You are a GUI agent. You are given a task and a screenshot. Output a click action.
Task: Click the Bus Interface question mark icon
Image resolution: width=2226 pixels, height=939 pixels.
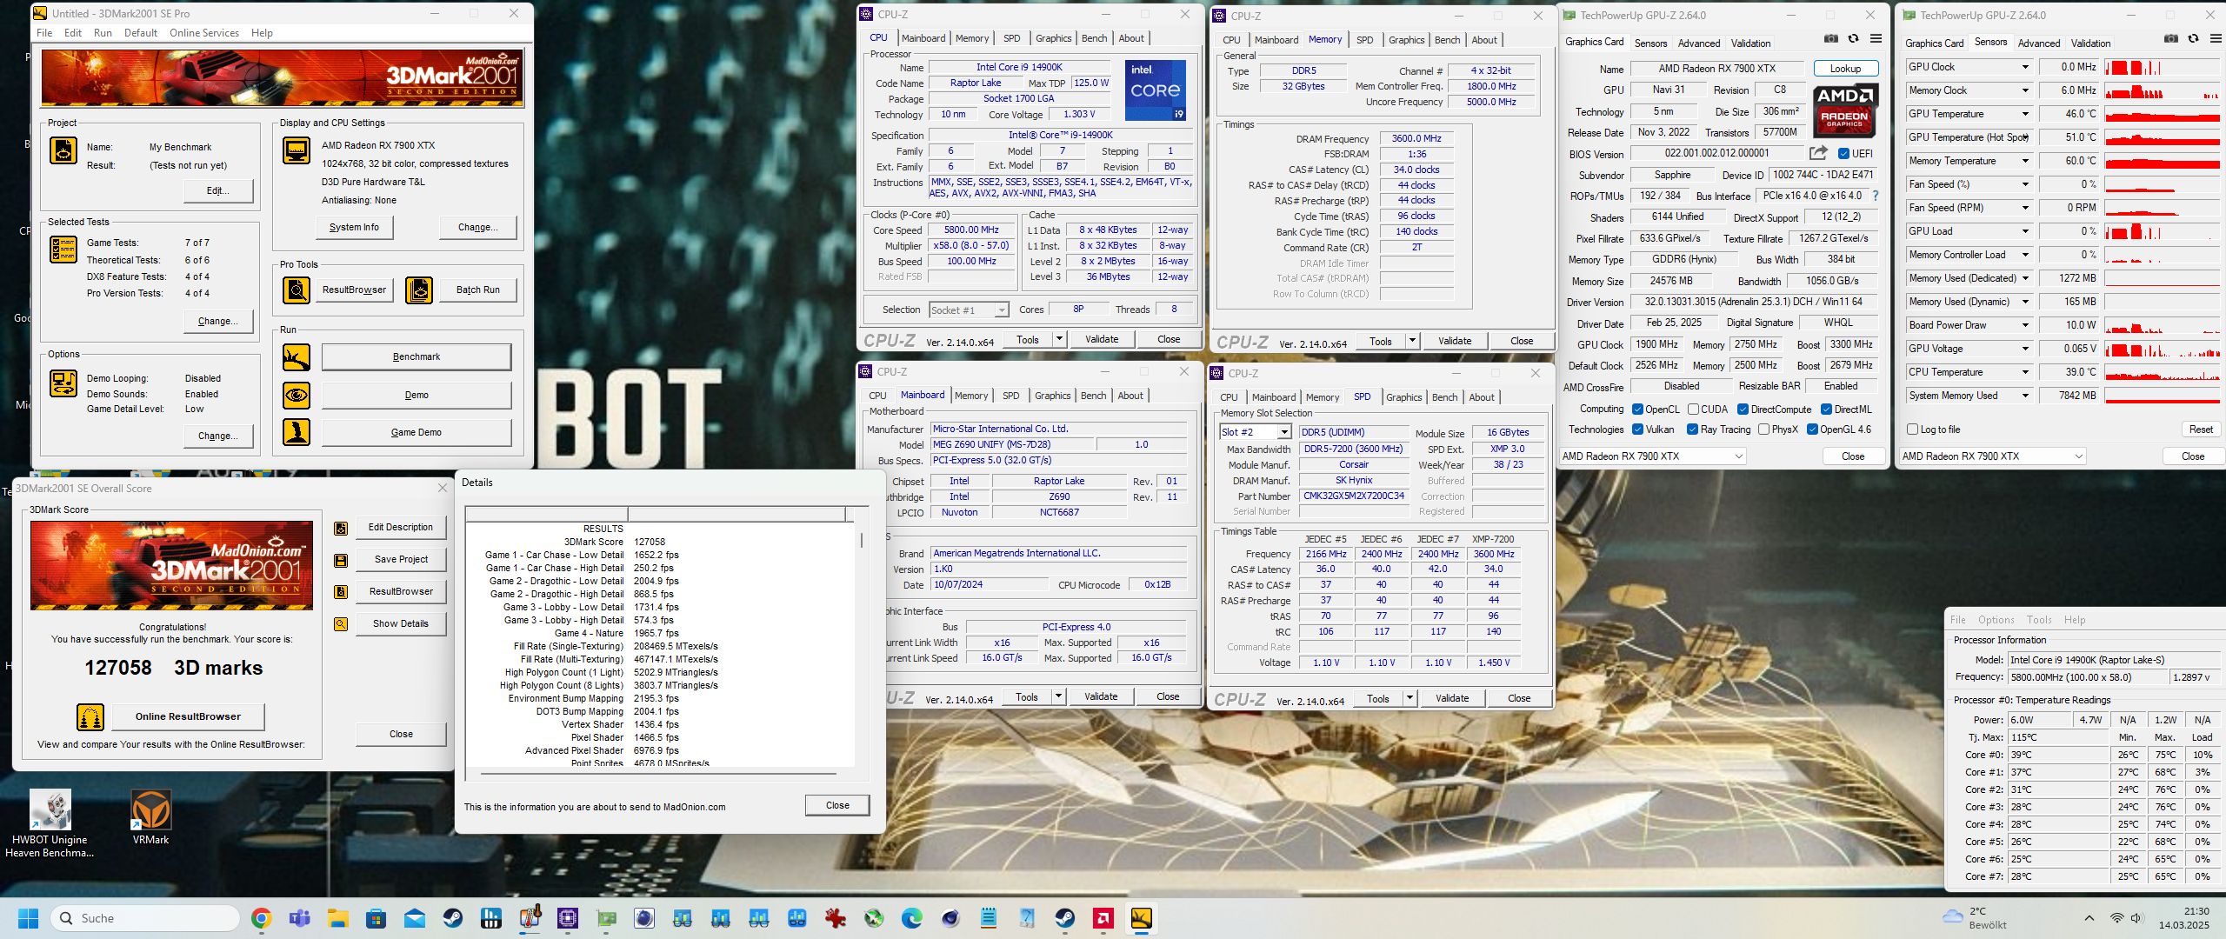coord(1876,196)
